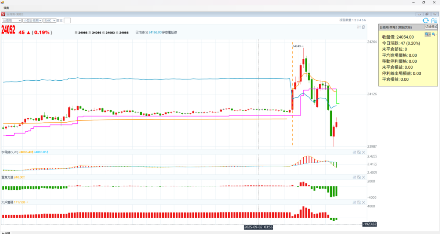Click the refresh icon at top right
The width and height of the screenshot is (440, 234).
coord(425,20)
